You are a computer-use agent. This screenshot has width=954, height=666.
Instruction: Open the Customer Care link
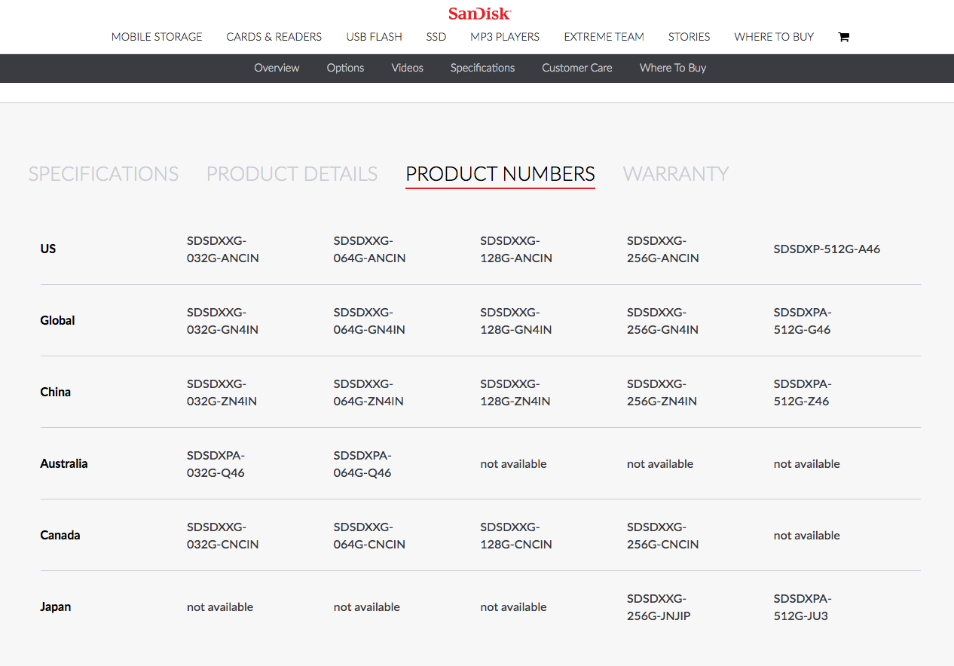[577, 68]
